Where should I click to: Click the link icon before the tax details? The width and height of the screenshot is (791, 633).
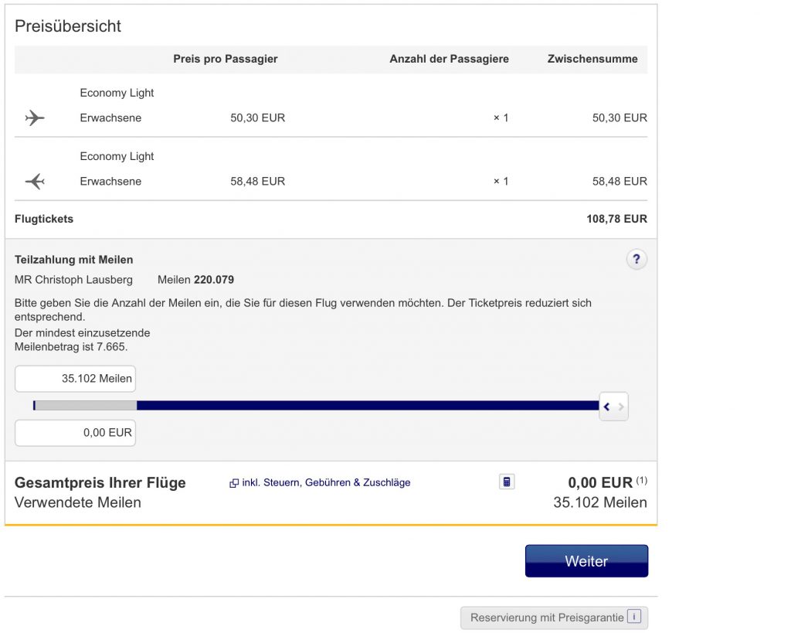point(233,482)
